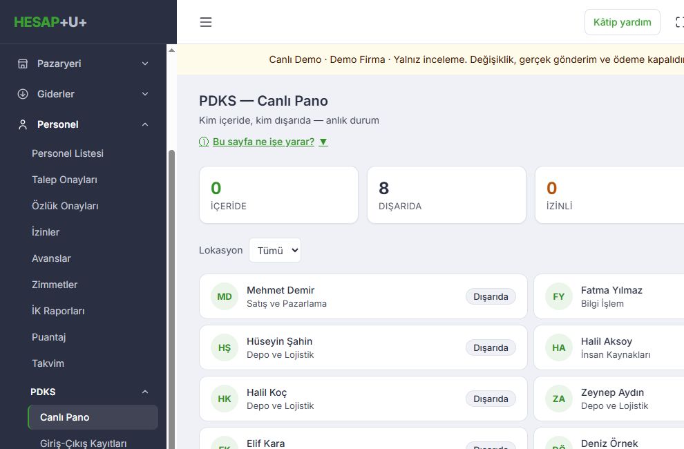Click the Fatma Yılmaz name text
Image resolution: width=684 pixels, height=449 pixels.
(611, 290)
